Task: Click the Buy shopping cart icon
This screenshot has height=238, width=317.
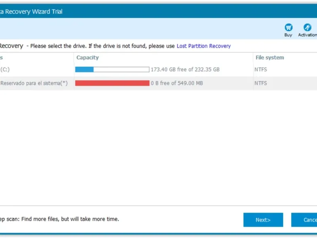Action: (288, 27)
